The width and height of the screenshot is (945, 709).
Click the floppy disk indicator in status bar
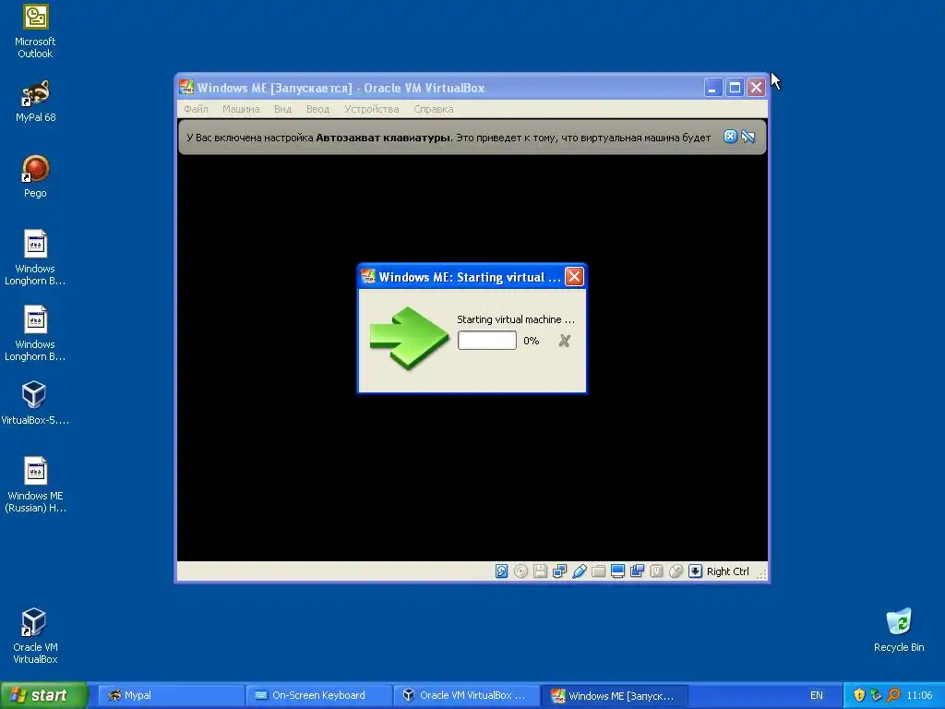(540, 571)
